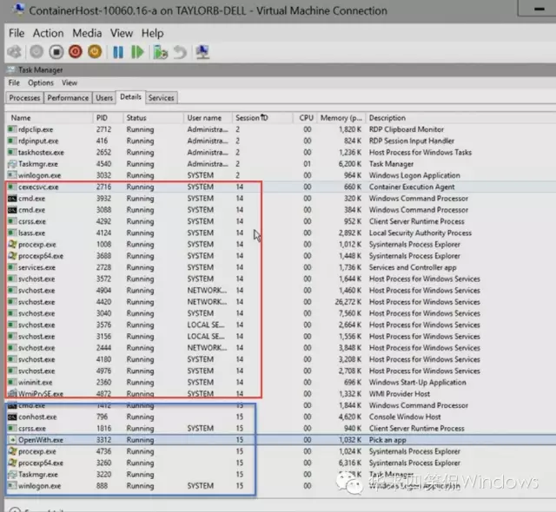556x512 pixels.
Task: Select the services.exe process icon
Action: pos(12,267)
